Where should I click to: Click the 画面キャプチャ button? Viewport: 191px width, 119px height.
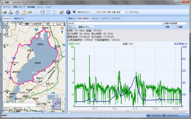click(84, 27)
